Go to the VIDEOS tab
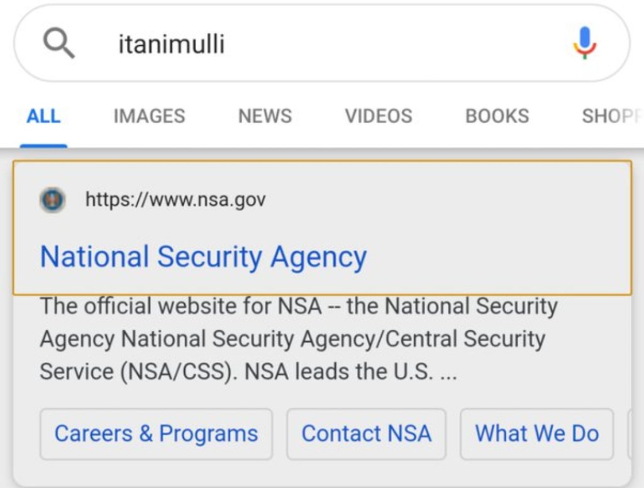The height and width of the screenshot is (488, 644). [378, 116]
